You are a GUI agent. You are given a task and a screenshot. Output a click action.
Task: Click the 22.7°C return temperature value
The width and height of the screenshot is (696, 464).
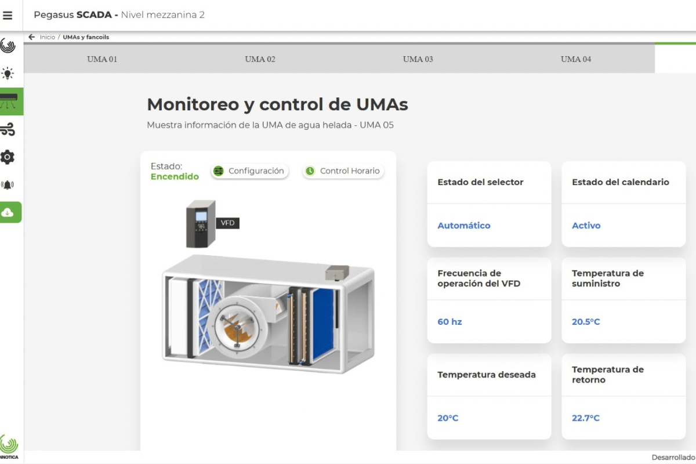[x=586, y=418]
